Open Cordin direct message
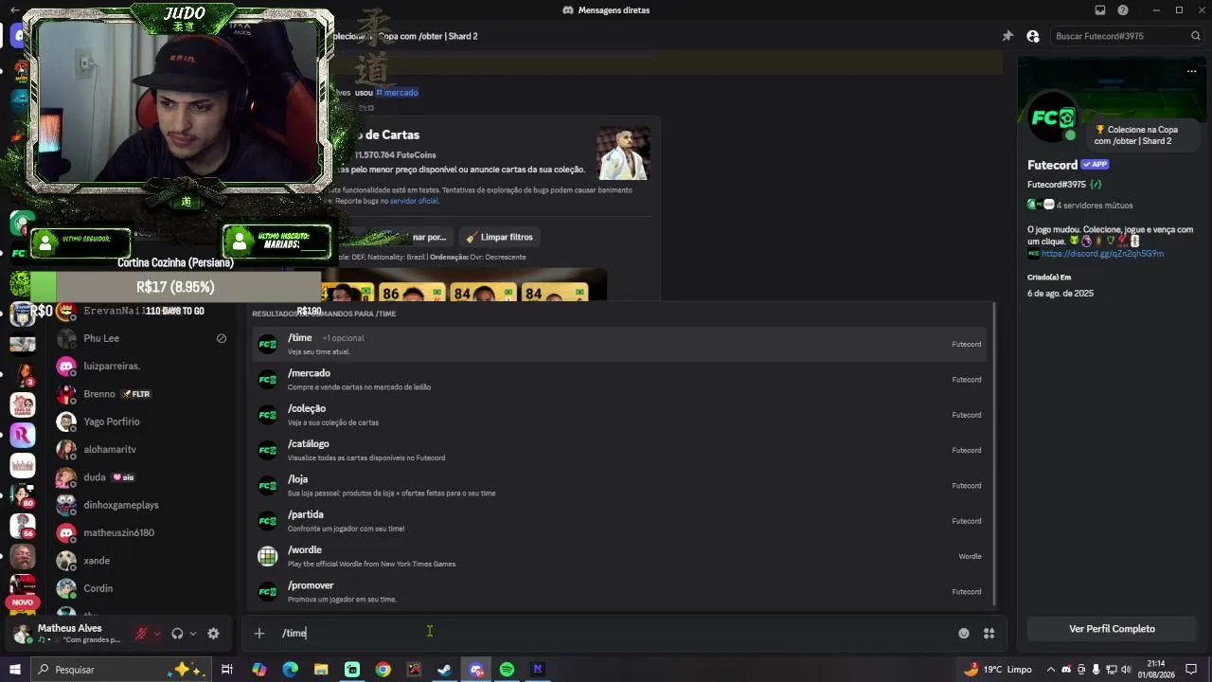Screen dimensions: 1212x682 click(x=142, y=588)
